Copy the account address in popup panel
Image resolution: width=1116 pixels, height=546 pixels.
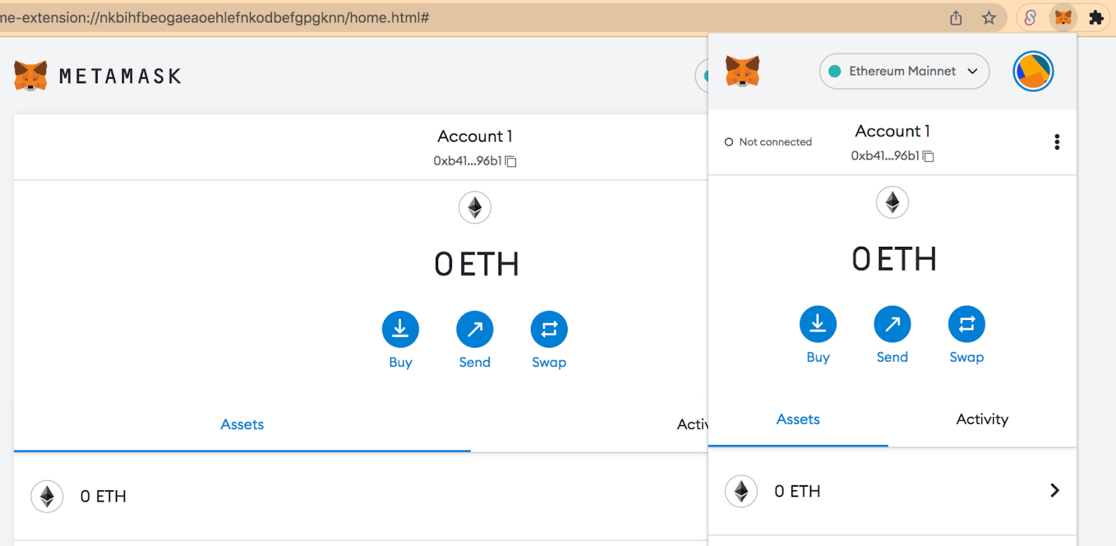(928, 156)
